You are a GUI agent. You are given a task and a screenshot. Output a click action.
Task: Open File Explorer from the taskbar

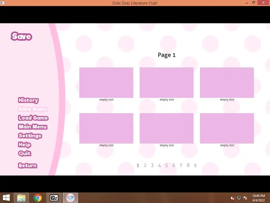pyautogui.click(x=21, y=198)
